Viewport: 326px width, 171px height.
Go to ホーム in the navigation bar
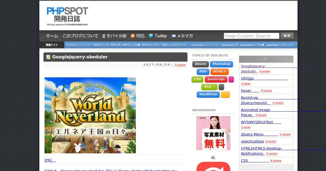coord(52,36)
